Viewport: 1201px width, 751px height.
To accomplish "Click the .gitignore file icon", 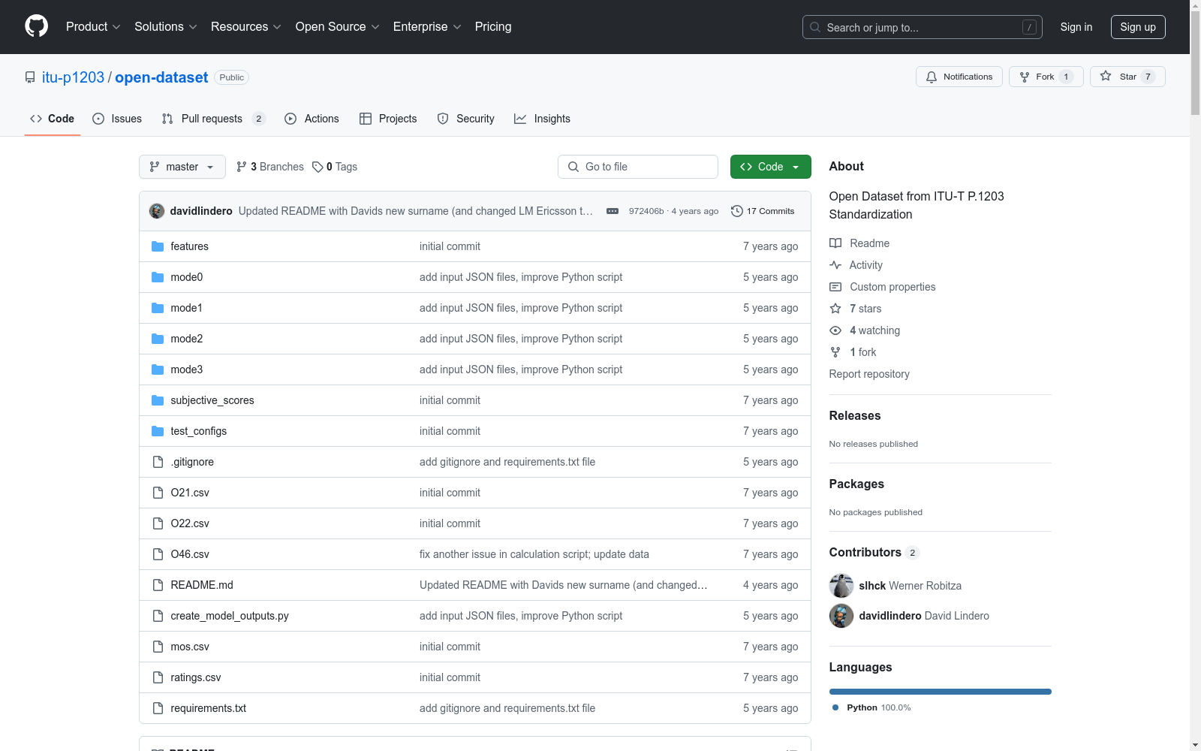I will 158,462.
